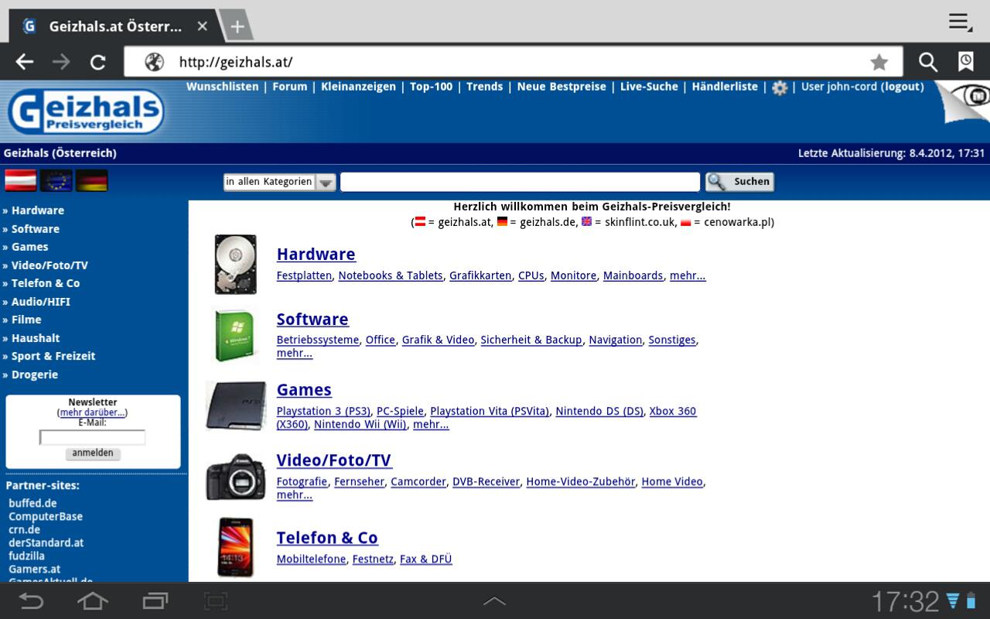Open the browser menu icon
Image resolution: width=990 pixels, height=619 pixels.
pyautogui.click(x=961, y=22)
